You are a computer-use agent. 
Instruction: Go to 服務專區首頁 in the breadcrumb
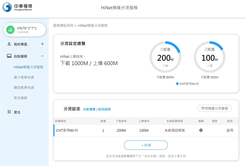(64, 26)
